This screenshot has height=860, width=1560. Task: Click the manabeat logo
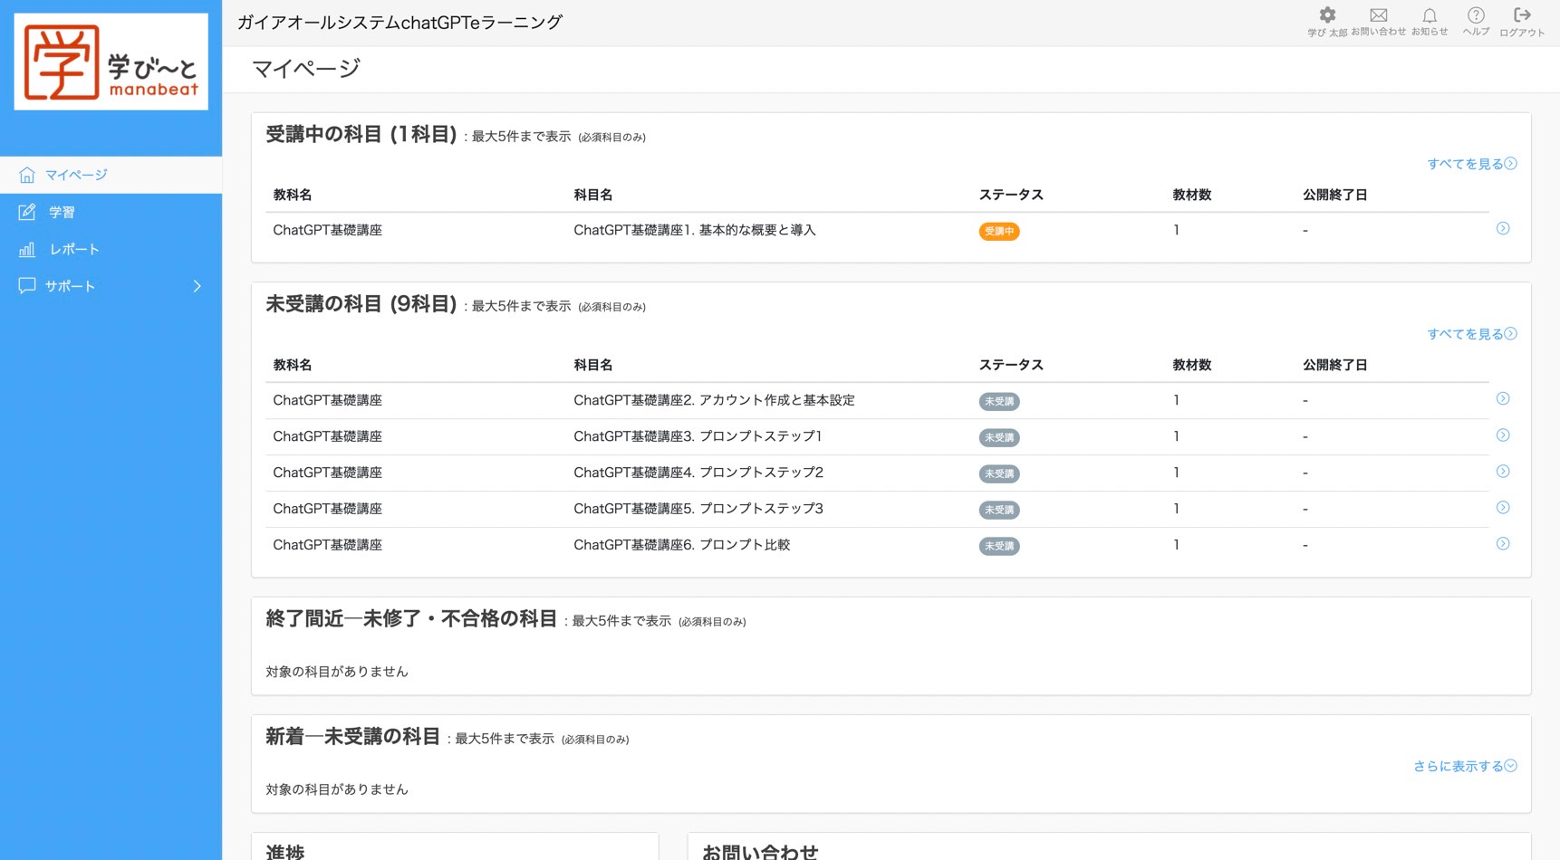point(111,62)
